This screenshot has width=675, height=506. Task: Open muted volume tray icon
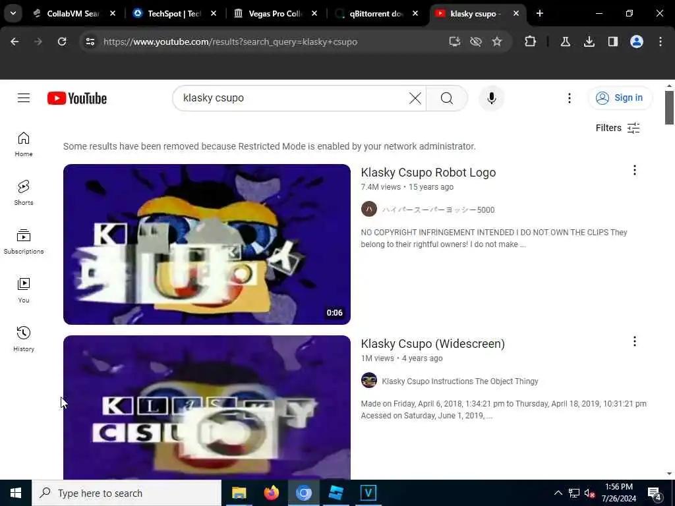tap(590, 493)
